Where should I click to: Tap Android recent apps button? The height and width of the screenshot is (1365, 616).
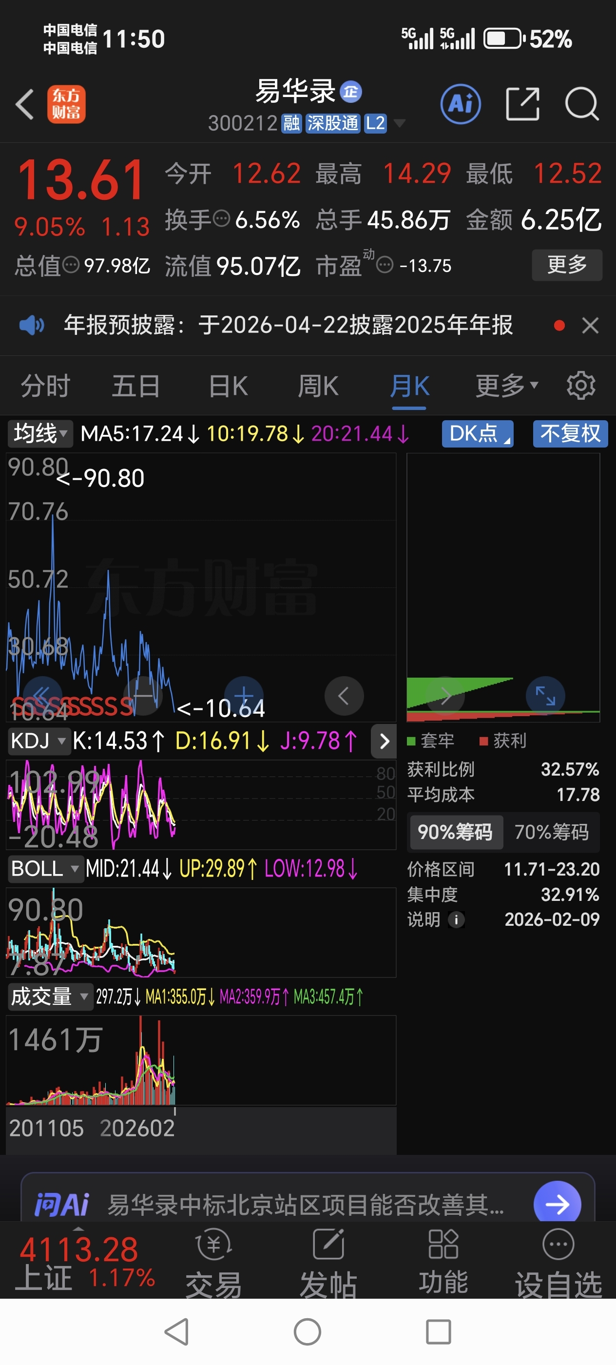[x=439, y=1331]
